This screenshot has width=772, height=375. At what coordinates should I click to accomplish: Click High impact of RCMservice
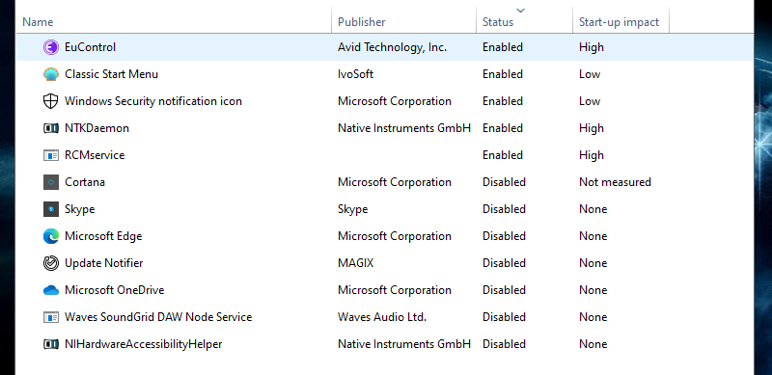click(x=592, y=155)
